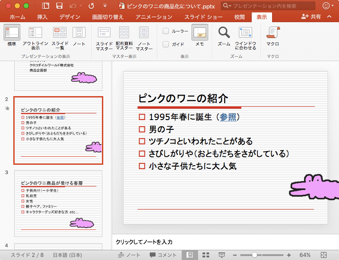Image resolution: width=339 pixels, height=260 pixels.
Task: Click Slide Sorter icon in status bar
Action: [x=206, y=255]
